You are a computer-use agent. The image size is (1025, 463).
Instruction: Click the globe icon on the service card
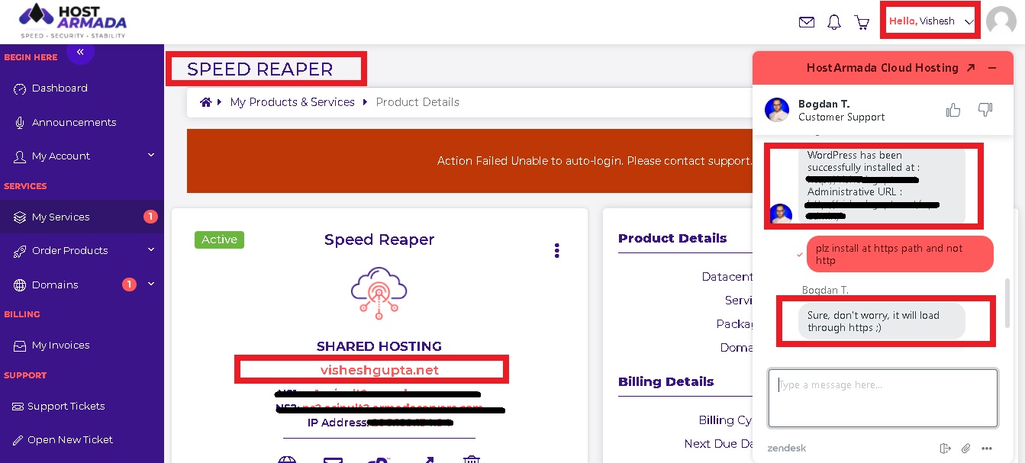pos(287,459)
